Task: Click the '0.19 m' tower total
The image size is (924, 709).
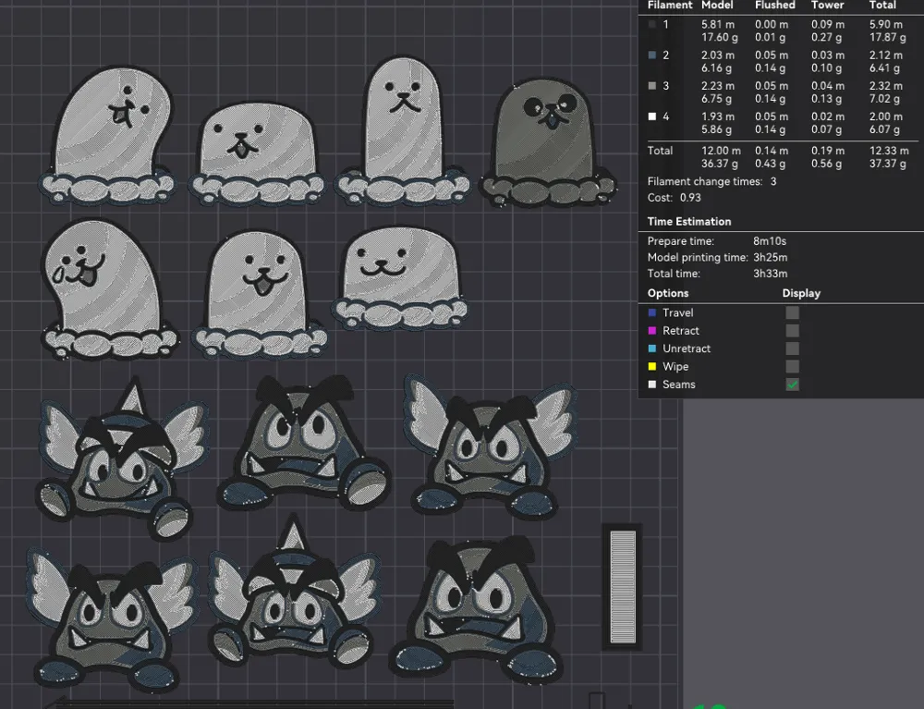Action: click(x=827, y=151)
